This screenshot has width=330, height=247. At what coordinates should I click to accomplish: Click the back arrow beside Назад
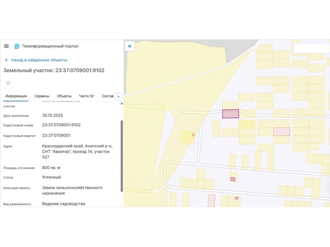coord(7,60)
